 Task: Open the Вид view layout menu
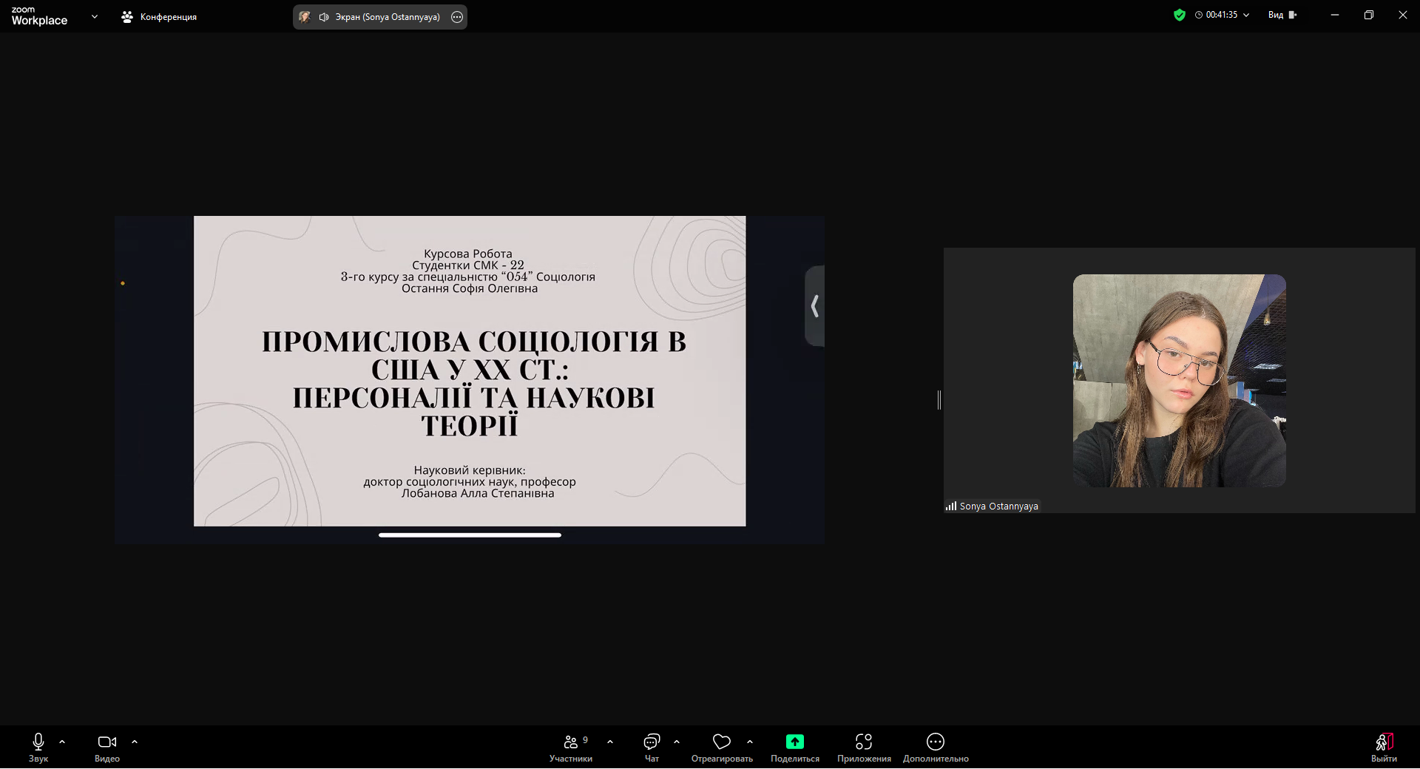click(1282, 15)
